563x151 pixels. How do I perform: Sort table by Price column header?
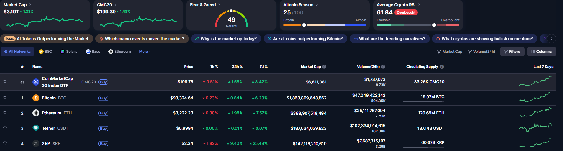click(x=189, y=67)
